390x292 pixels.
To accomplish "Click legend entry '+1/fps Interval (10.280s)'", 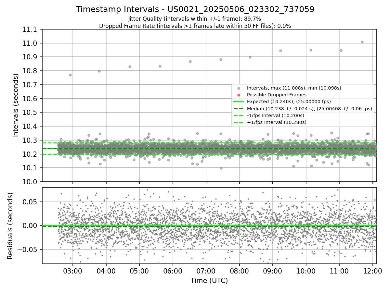I will click(277, 122).
